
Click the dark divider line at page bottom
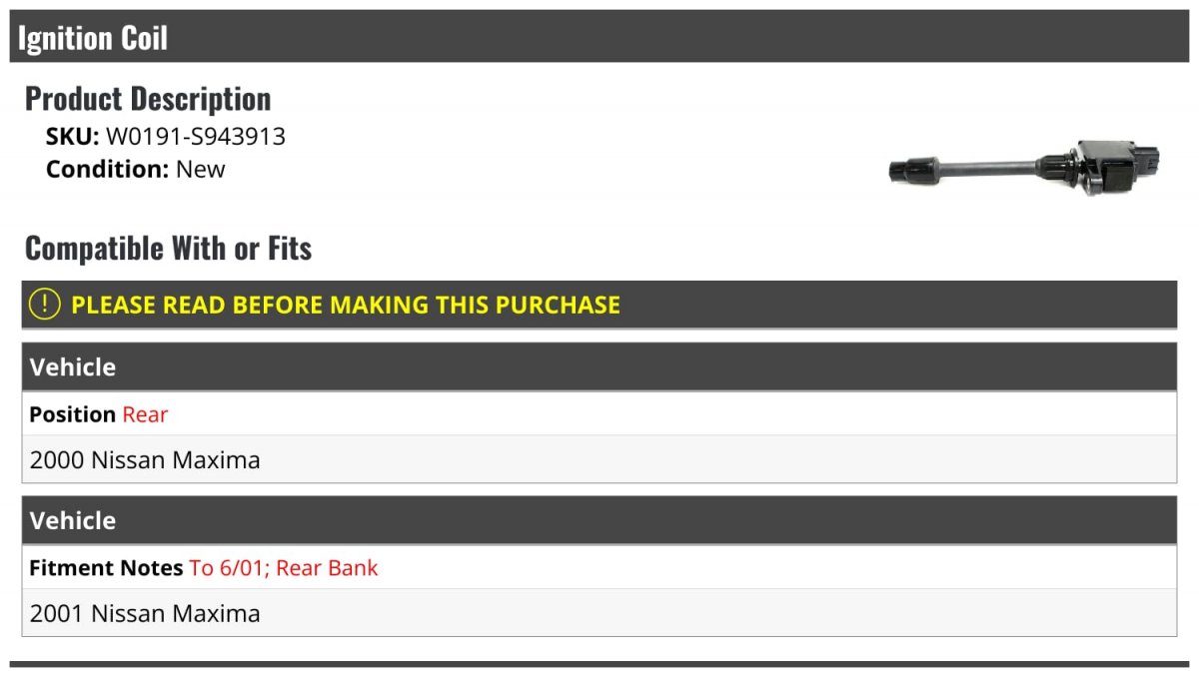point(599,664)
